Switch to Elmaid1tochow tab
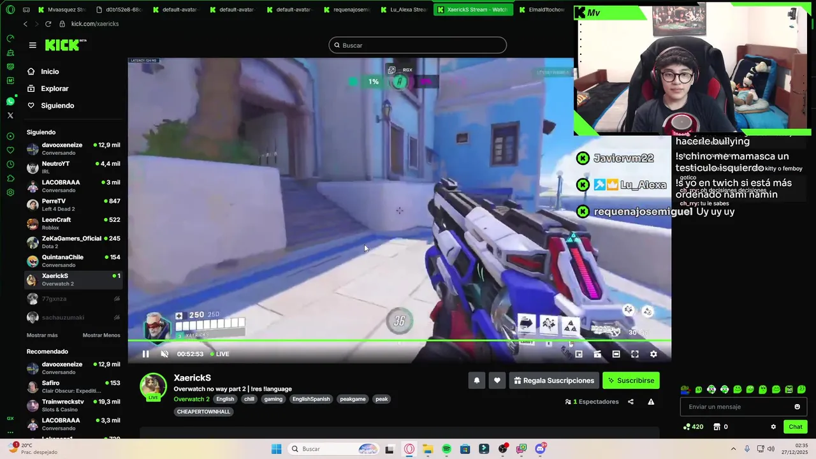816x459 pixels. (x=542, y=10)
